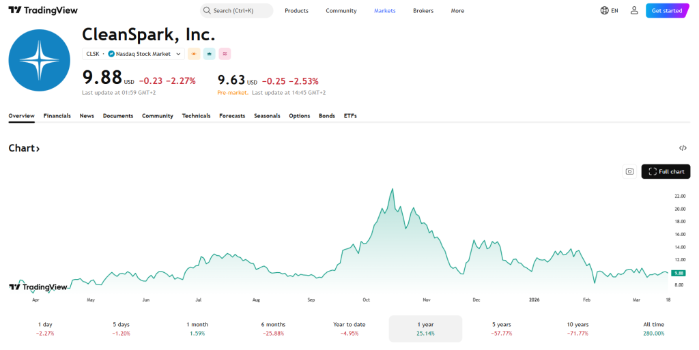Select the 6 months range
Viewport: 699px width, 350px height.
point(273,329)
